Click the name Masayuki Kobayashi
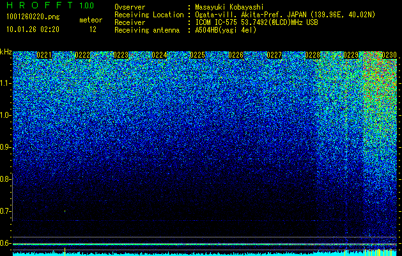402x256 pixels. pyautogui.click(x=229, y=7)
